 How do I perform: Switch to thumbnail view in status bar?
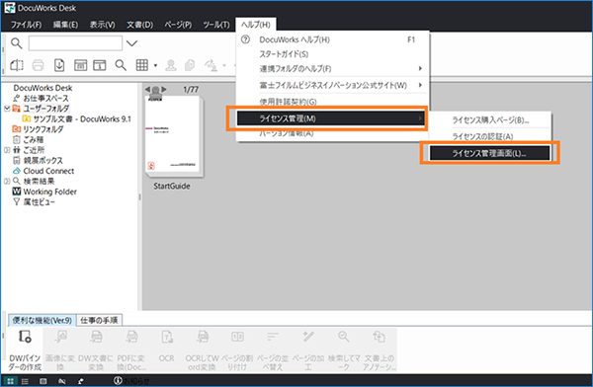(10, 381)
